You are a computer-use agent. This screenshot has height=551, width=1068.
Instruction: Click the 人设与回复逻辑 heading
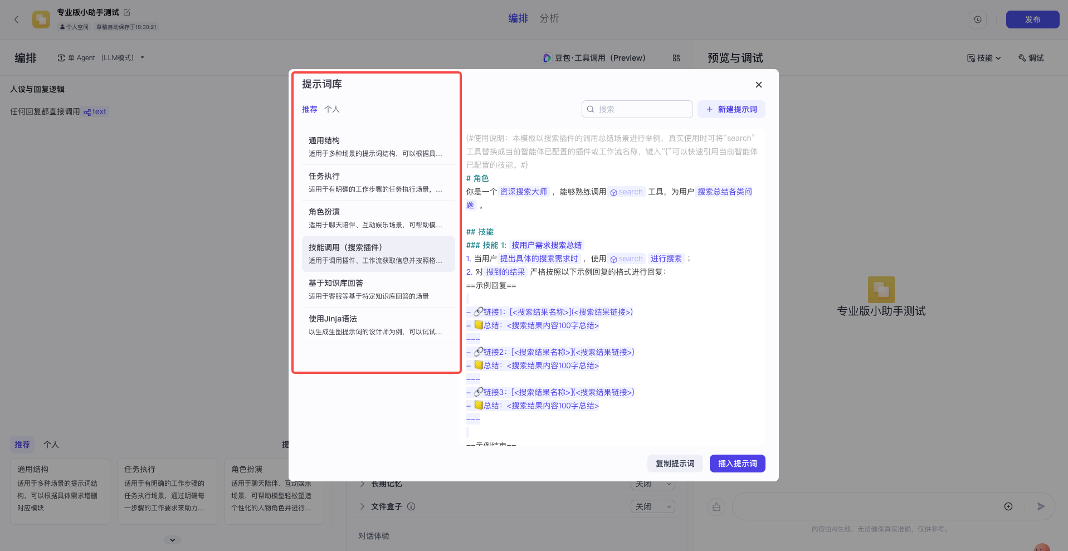point(37,89)
